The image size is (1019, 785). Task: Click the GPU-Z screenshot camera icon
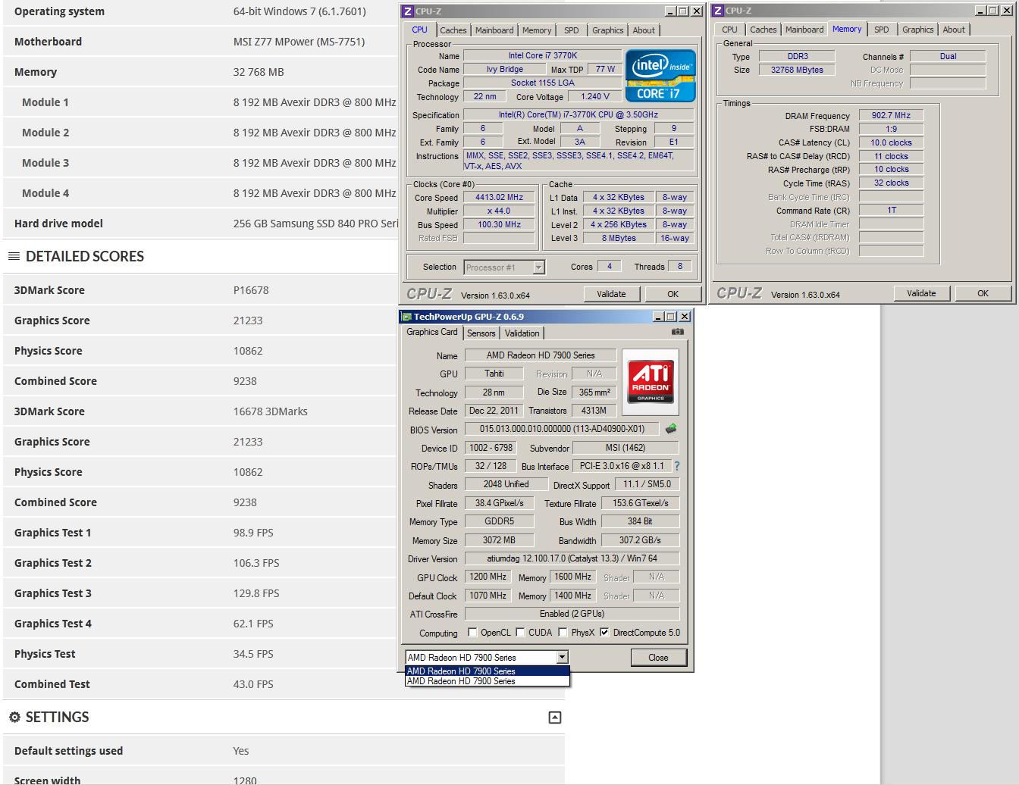678,332
